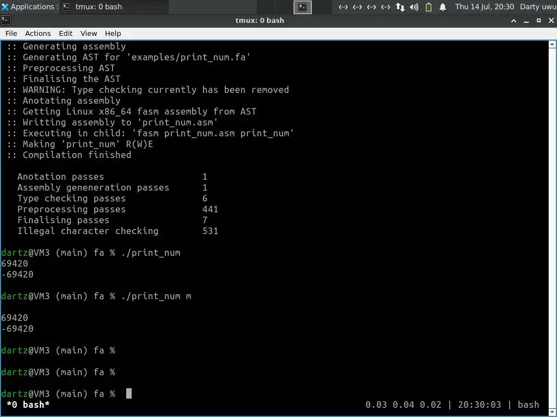Maximize the tmux terminal window
Image resolution: width=557 pixels, height=417 pixels.
pos(539,21)
